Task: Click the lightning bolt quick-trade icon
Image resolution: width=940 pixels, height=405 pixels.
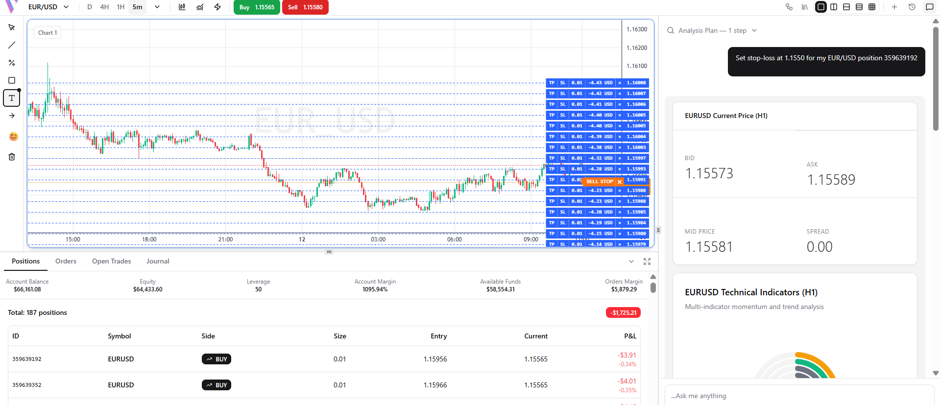Action: [x=217, y=7]
